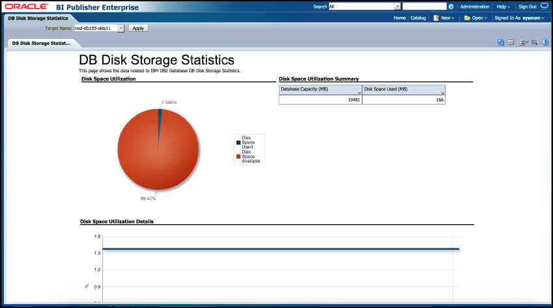553x308 pixels.
Task: Click the Disk Space Used value 166
Action: 440,100
